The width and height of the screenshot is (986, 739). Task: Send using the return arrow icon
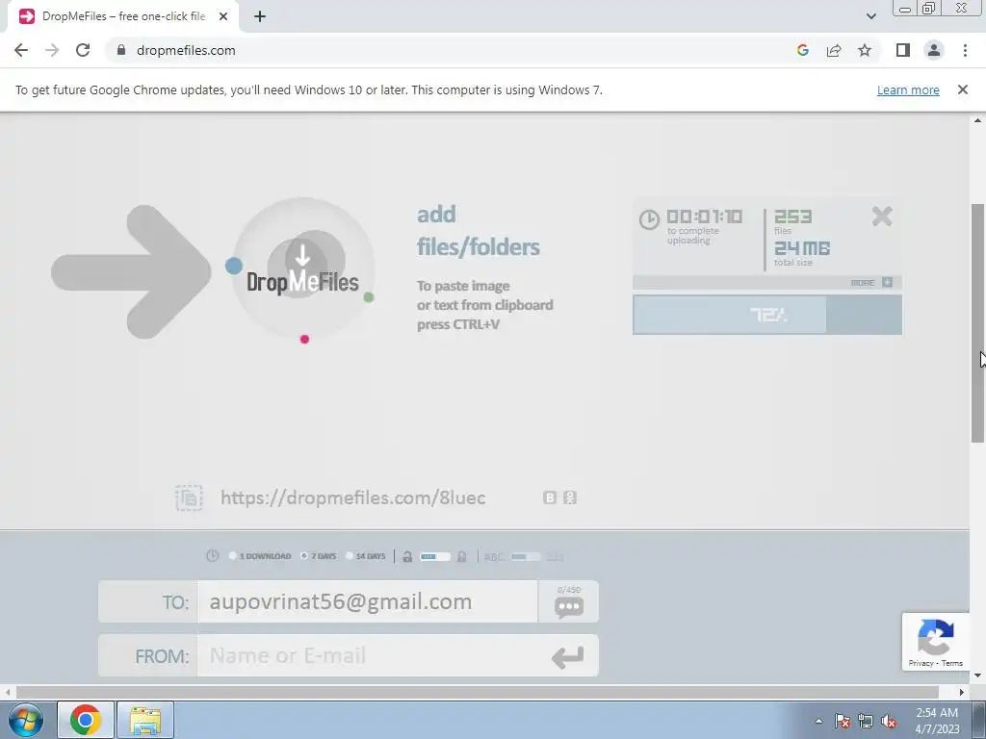(x=568, y=656)
